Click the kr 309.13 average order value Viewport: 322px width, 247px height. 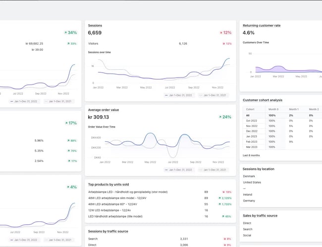pyautogui.click(x=99, y=117)
